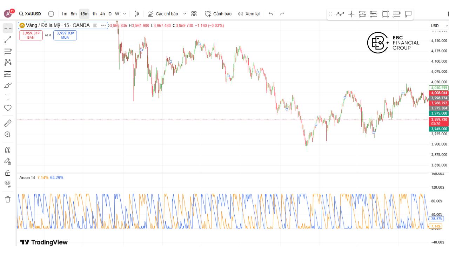The height and width of the screenshot is (253, 449).
Task: Click the XAUUSD symbol search field
Action: pyautogui.click(x=31, y=14)
